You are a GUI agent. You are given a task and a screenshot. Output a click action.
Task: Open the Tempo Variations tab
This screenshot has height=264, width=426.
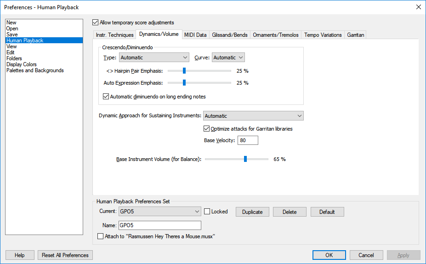point(323,35)
